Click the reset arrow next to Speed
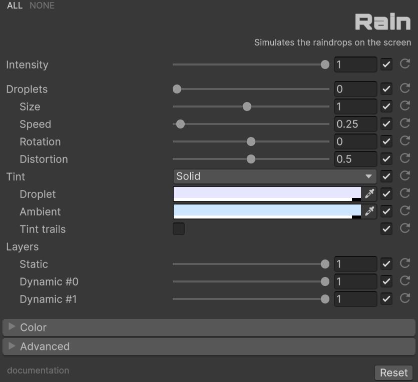 405,123
